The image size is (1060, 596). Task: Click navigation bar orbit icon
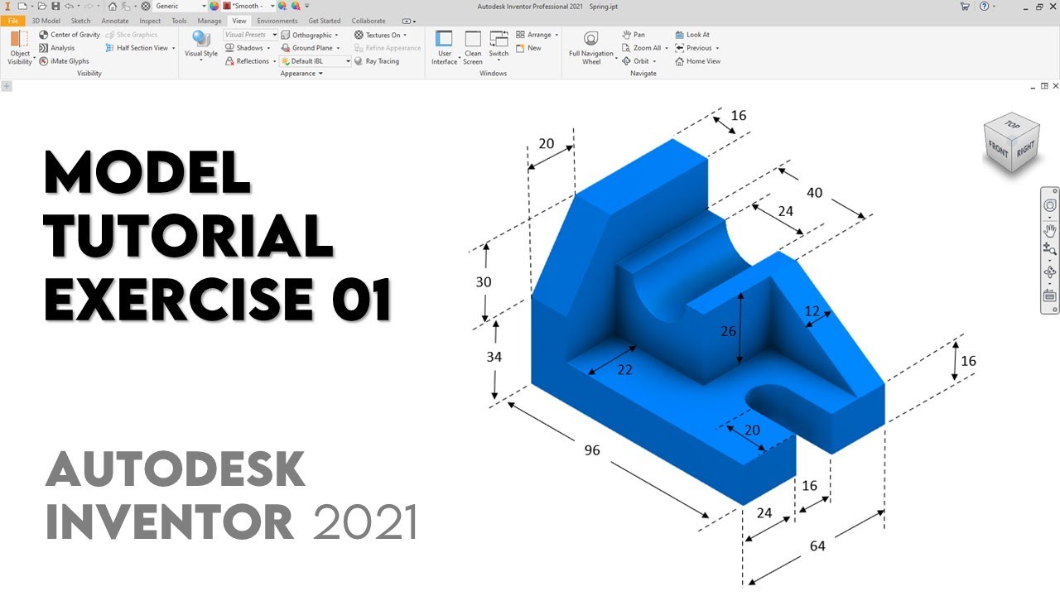pos(1050,272)
